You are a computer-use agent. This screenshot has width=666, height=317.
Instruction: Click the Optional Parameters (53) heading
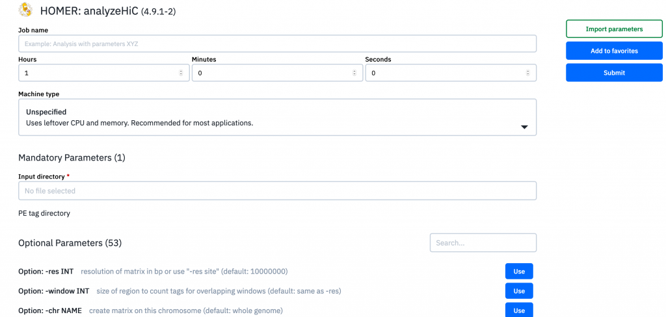click(70, 243)
